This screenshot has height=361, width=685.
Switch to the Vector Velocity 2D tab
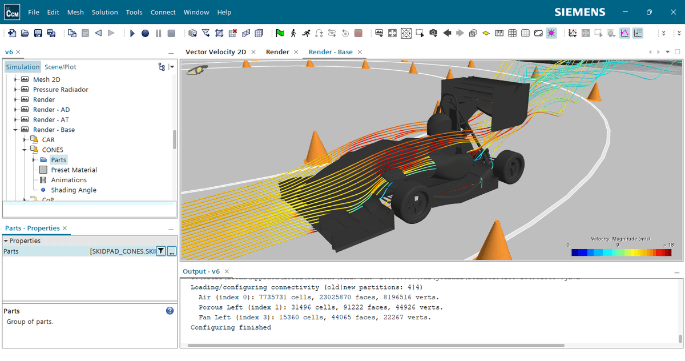pos(216,52)
